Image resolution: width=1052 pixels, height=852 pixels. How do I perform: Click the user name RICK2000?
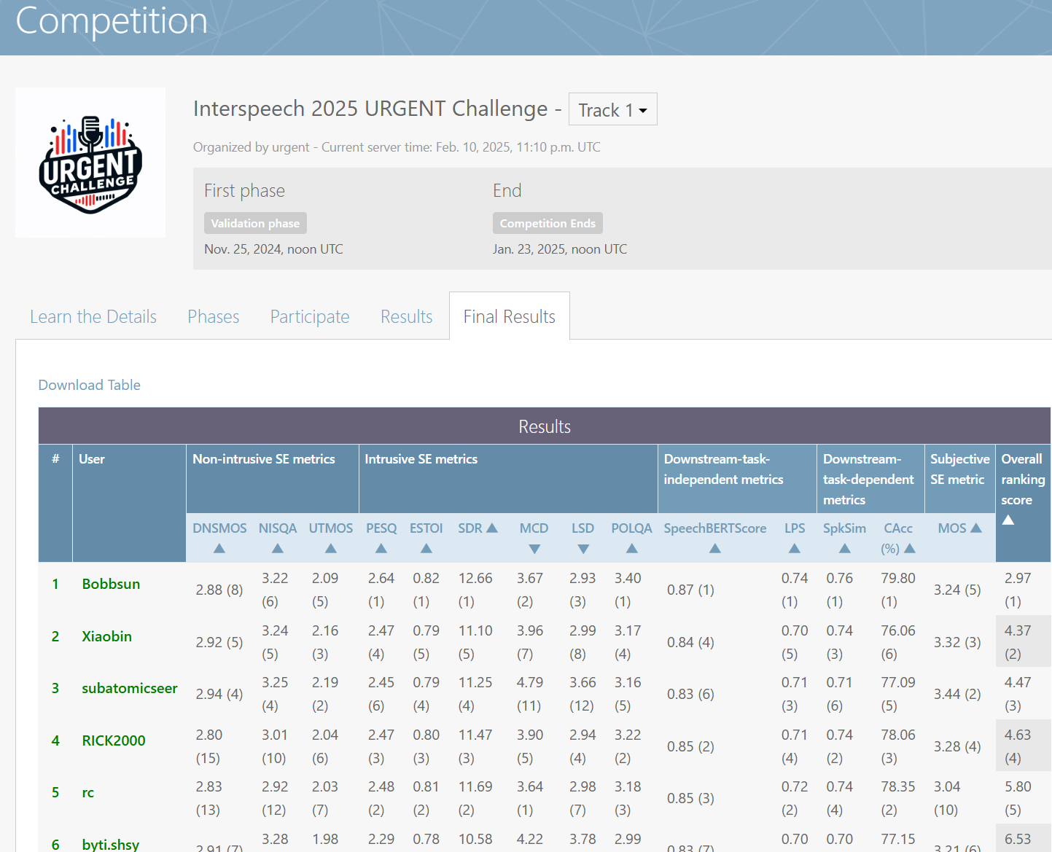(x=114, y=740)
